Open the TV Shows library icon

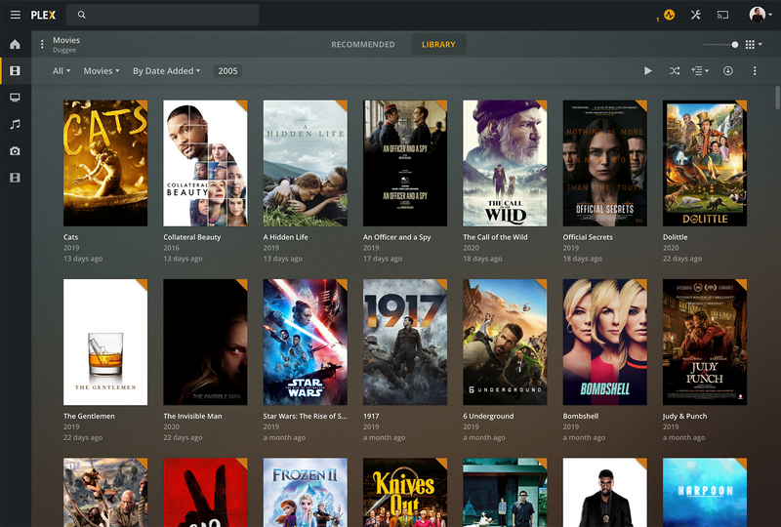tap(15, 98)
